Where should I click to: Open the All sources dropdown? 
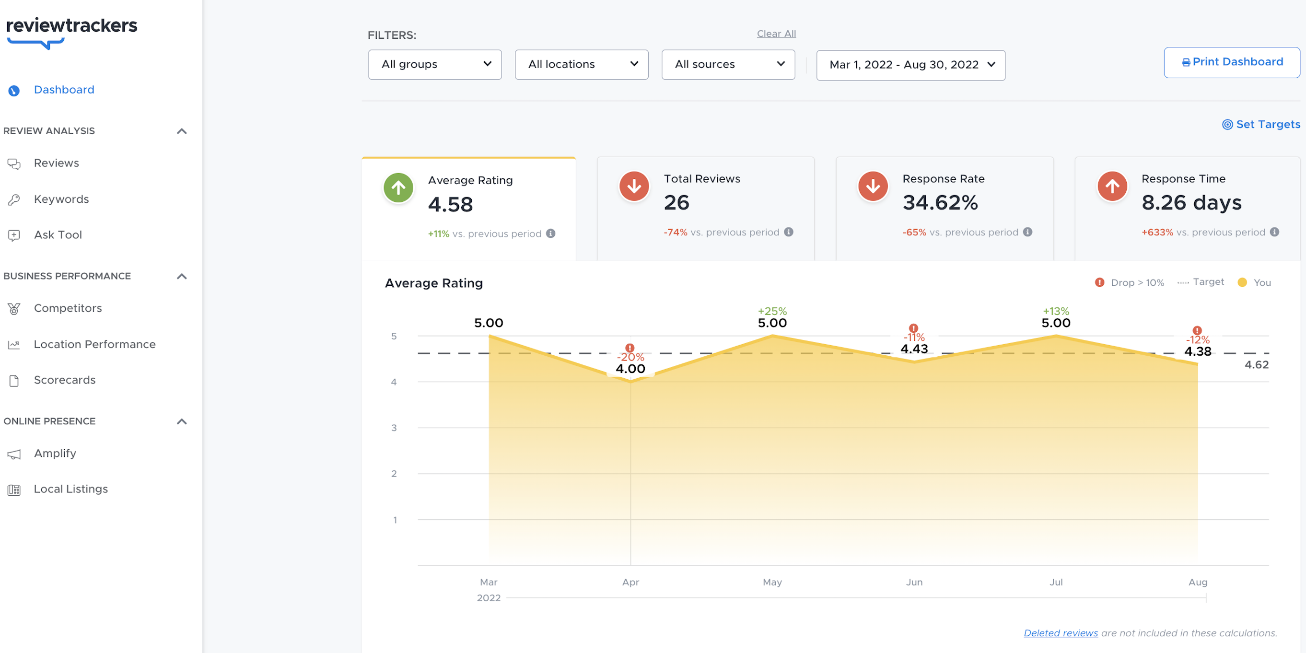pyautogui.click(x=728, y=64)
